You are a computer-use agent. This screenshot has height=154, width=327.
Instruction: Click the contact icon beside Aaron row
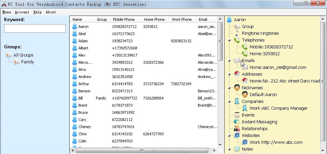coord(75,27)
